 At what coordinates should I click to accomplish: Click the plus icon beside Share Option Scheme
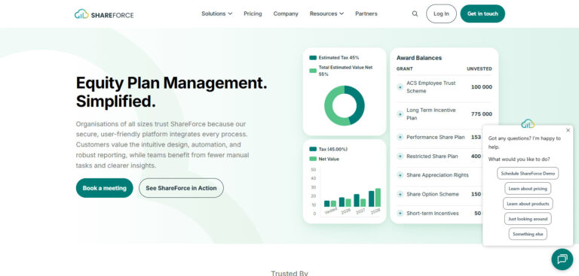tap(400, 194)
